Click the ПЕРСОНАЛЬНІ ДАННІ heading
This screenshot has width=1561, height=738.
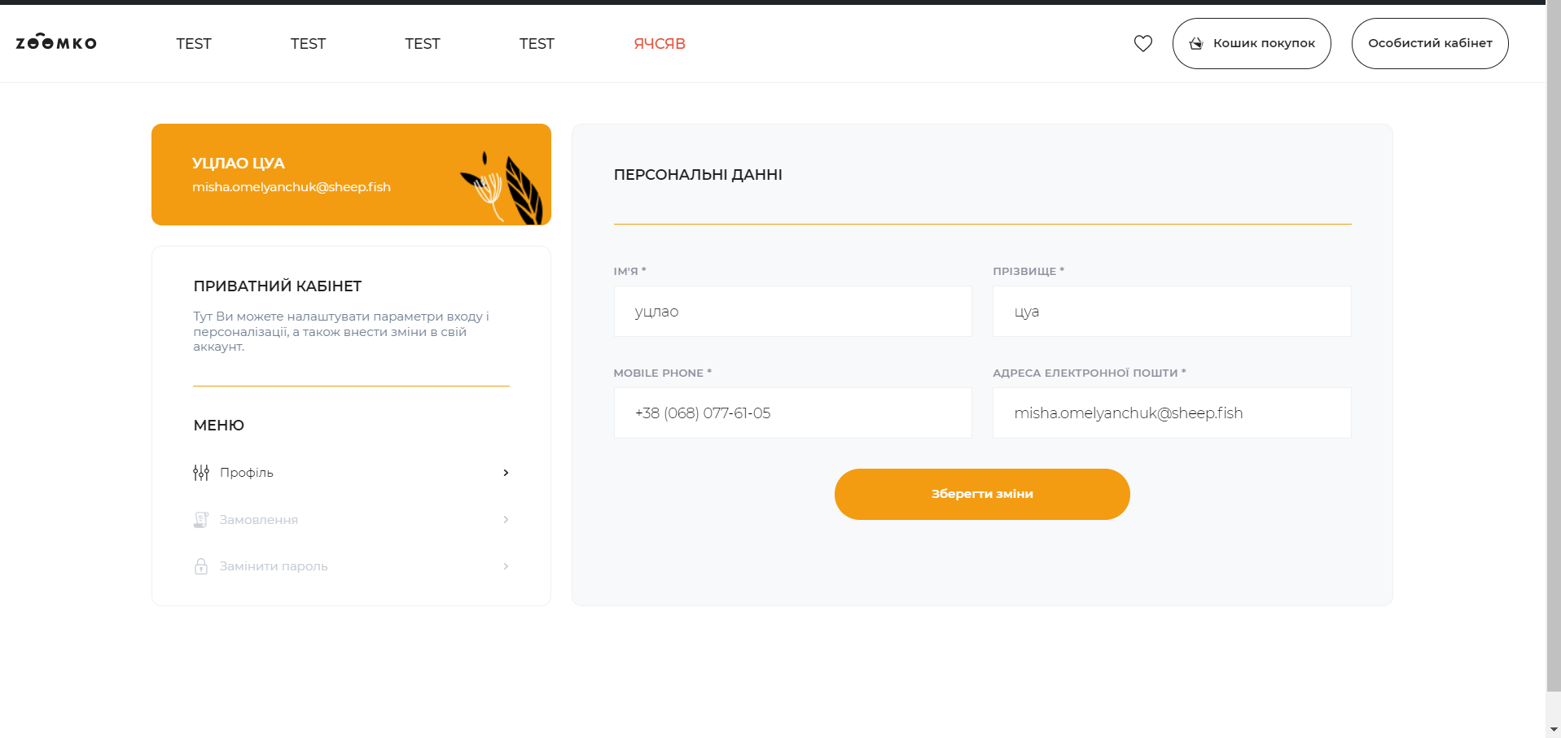pos(698,175)
